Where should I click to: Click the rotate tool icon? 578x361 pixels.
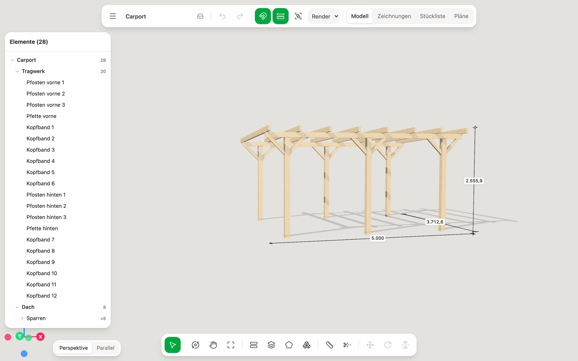[x=388, y=345]
